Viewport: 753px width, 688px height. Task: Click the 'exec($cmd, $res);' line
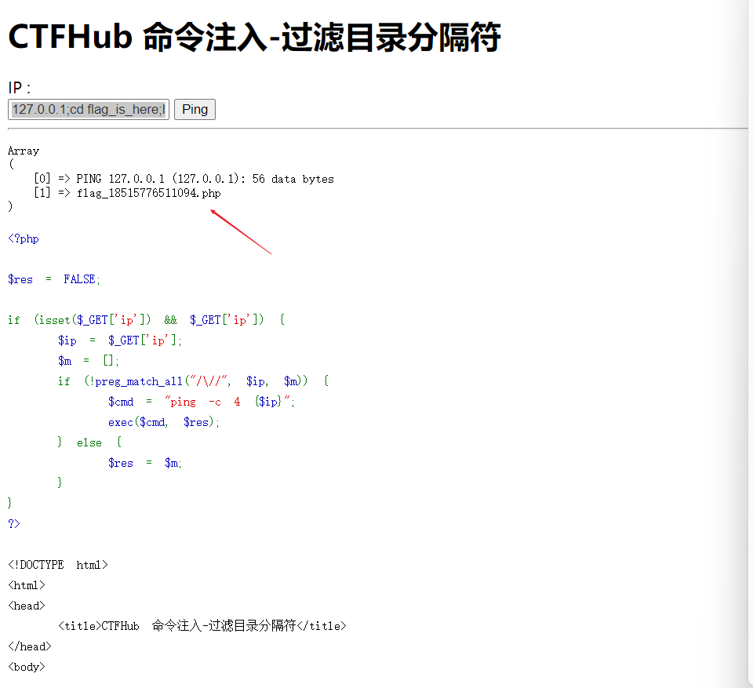coord(163,422)
